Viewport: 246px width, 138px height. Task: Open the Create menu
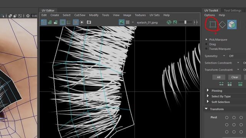click(55, 15)
